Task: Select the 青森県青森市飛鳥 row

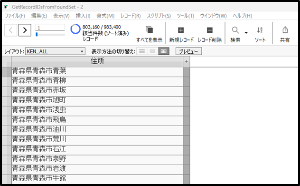Action: [97, 121]
